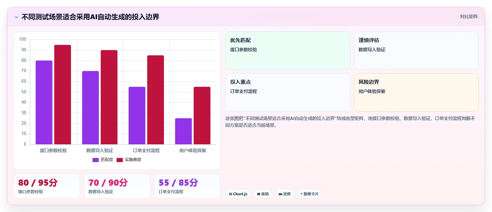Click the icon inside the 数据卡片 chip

click(x=301, y=194)
